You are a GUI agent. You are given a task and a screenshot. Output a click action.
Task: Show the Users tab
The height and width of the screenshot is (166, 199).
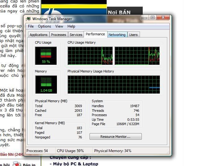coord(133,35)
